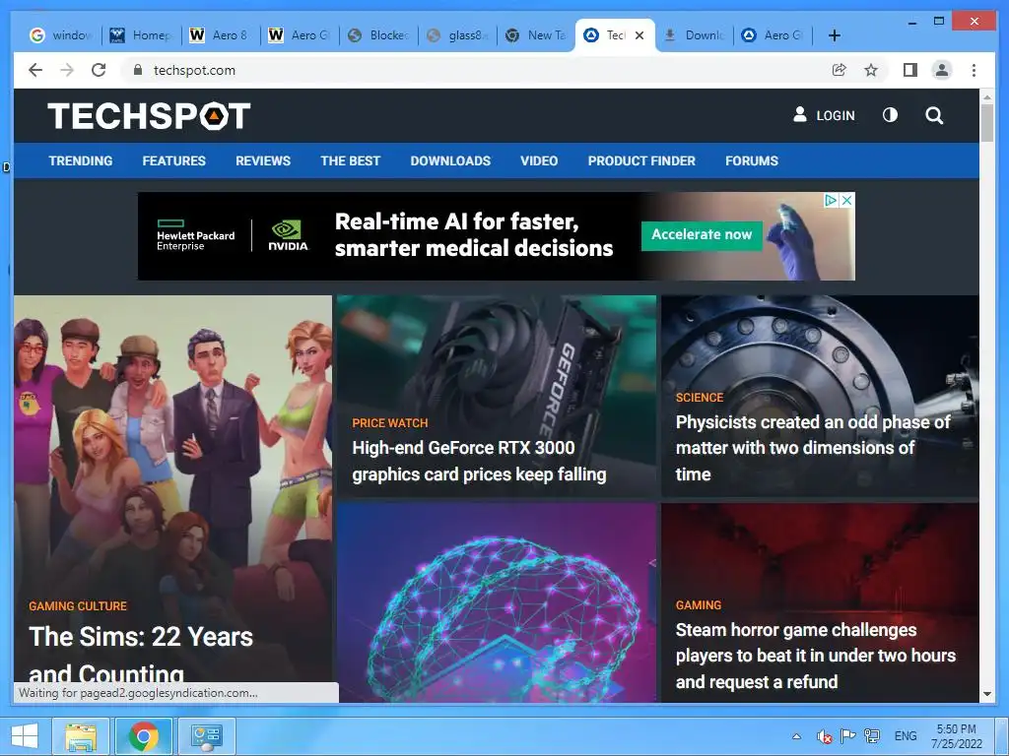Open File Explorer from taskbar
Image resolution: width=1009 pixels, height=756 pixels.
[x=81, y=736]
